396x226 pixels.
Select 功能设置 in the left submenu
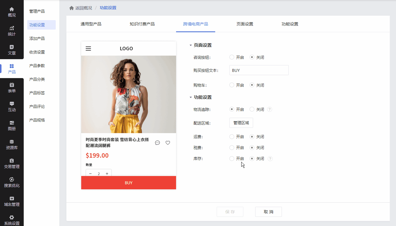tap(41, 25)
